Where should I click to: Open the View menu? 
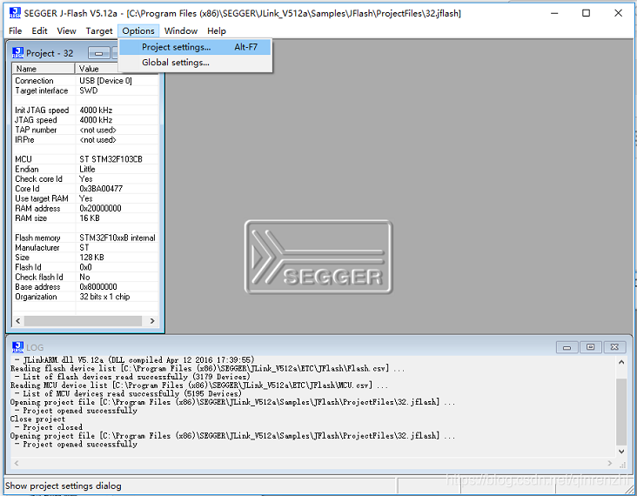point(67,30)
